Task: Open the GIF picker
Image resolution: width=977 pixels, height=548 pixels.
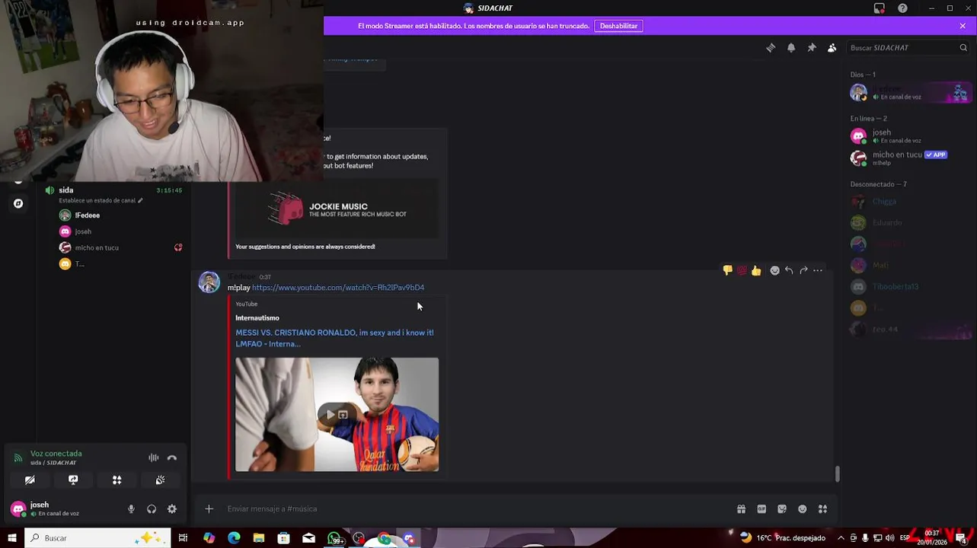Action: tap(761, 509)
